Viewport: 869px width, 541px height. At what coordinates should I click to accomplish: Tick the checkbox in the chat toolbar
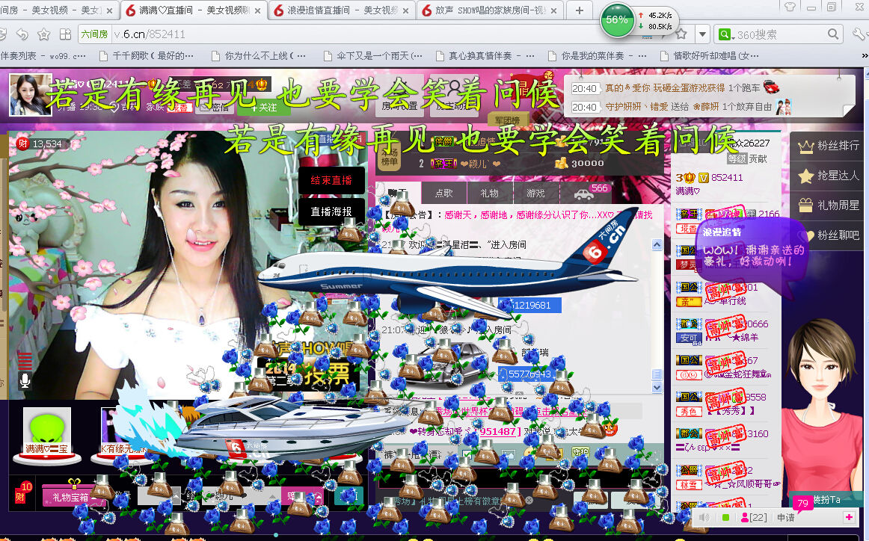(x=467, y=454)
